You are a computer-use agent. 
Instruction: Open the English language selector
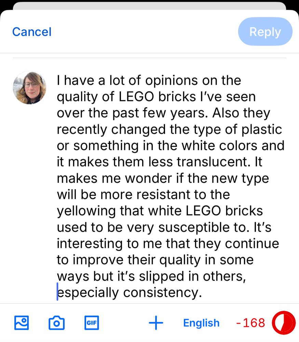click(201, 323)
